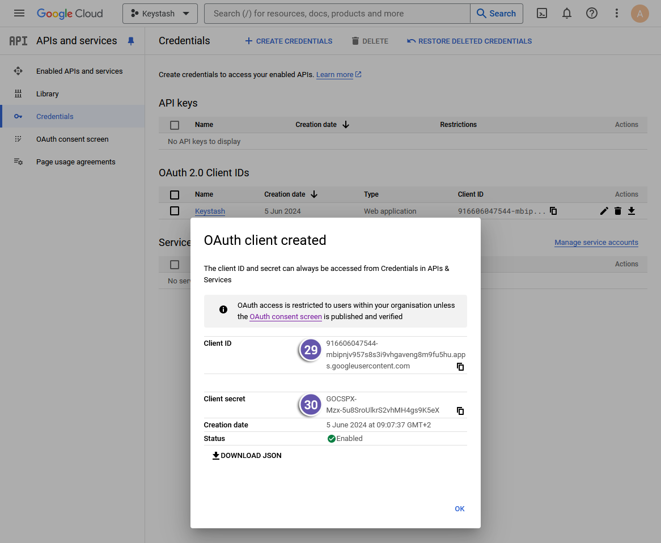
Task: Open the help question mark icon
Action: (x=591, y=14)
